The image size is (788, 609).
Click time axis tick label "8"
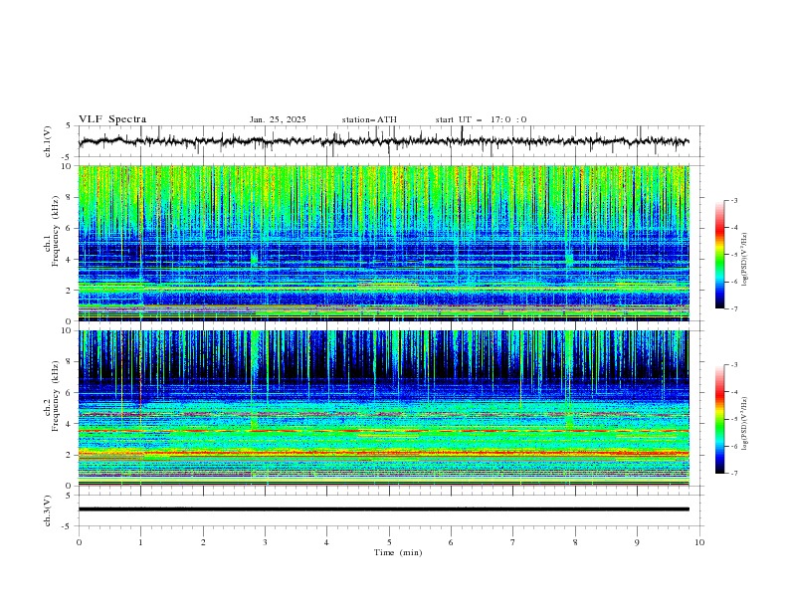click(x=575, y=542)
